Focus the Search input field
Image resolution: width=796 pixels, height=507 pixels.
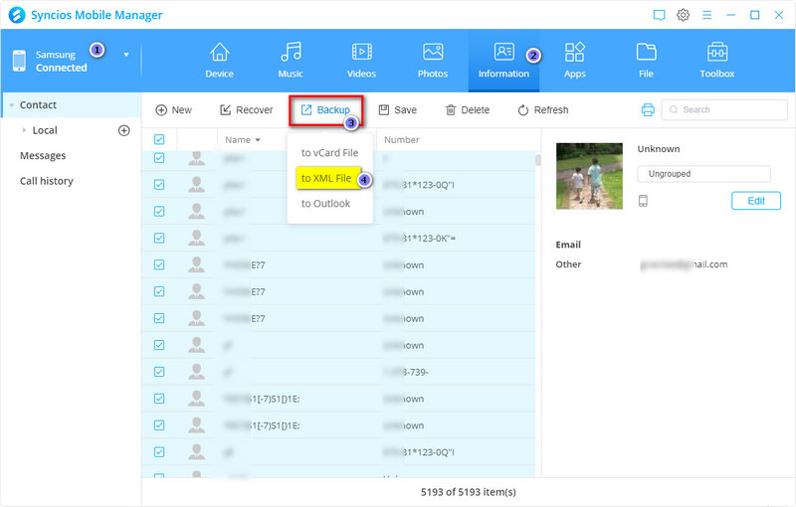point(724,110)
